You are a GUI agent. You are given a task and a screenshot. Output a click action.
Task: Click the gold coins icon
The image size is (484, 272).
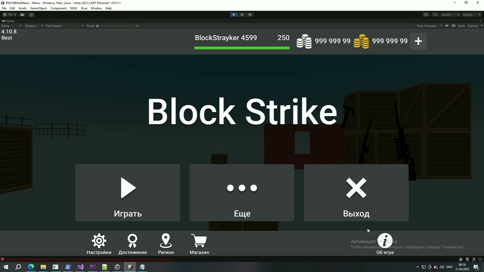361,41
